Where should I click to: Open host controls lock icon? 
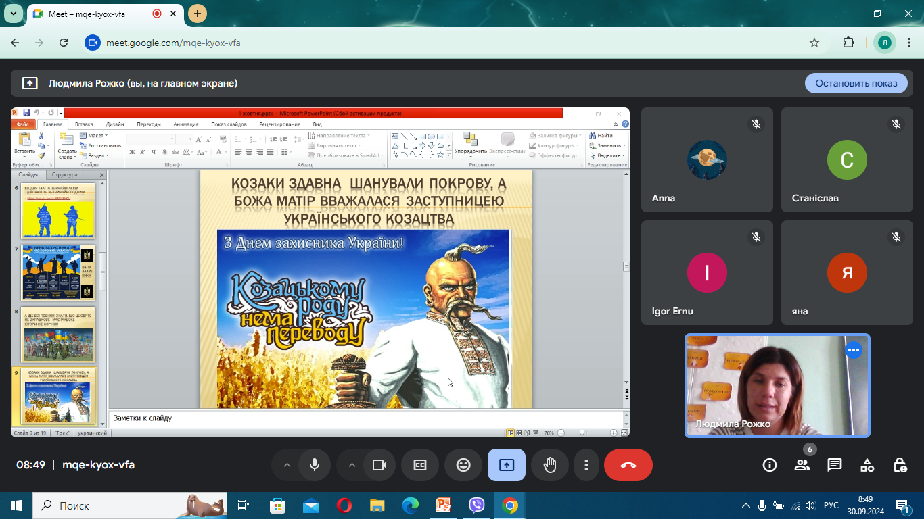[x=900, y=465]
